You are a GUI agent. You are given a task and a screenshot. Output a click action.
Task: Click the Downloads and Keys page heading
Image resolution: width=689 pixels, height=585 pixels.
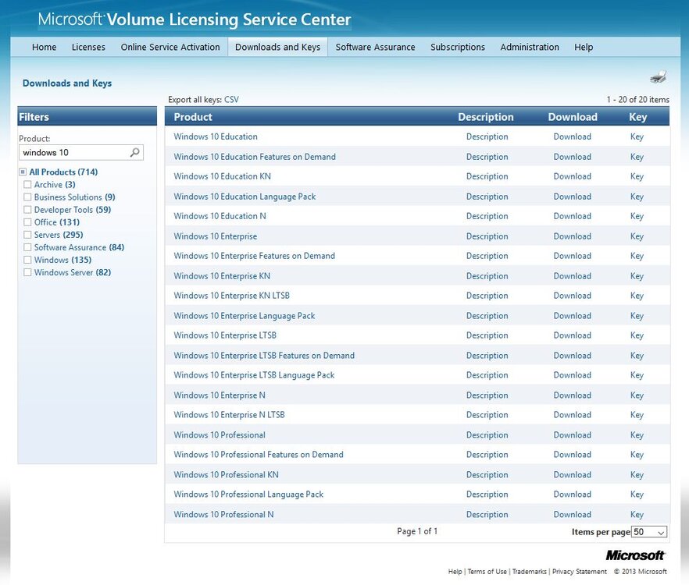coord(67,83)
